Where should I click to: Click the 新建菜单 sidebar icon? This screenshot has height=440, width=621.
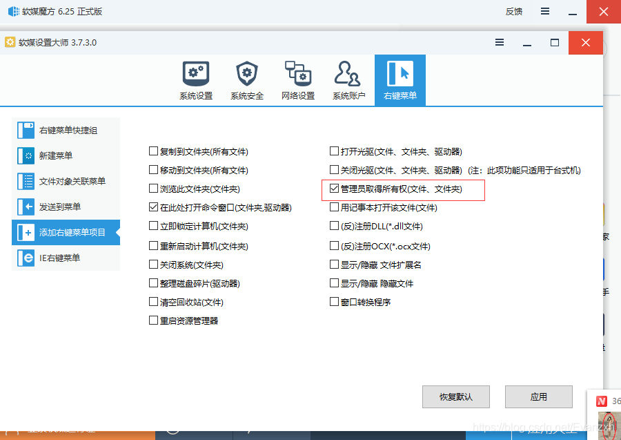click(26, 156)
